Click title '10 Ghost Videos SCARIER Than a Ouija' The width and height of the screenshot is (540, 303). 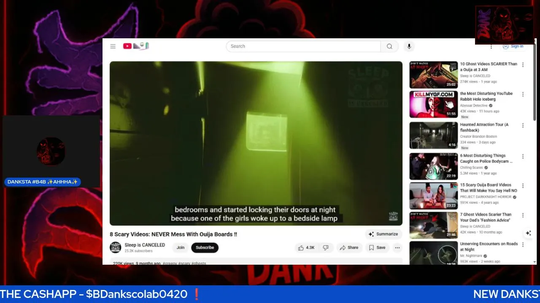click(x=489, y=67)
